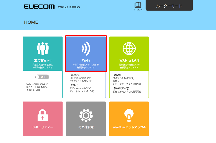This screenshot has height=143, width=216.
Task: Click the 【WAN(IPv6)】 heading
Action: (x=122, y=88)
